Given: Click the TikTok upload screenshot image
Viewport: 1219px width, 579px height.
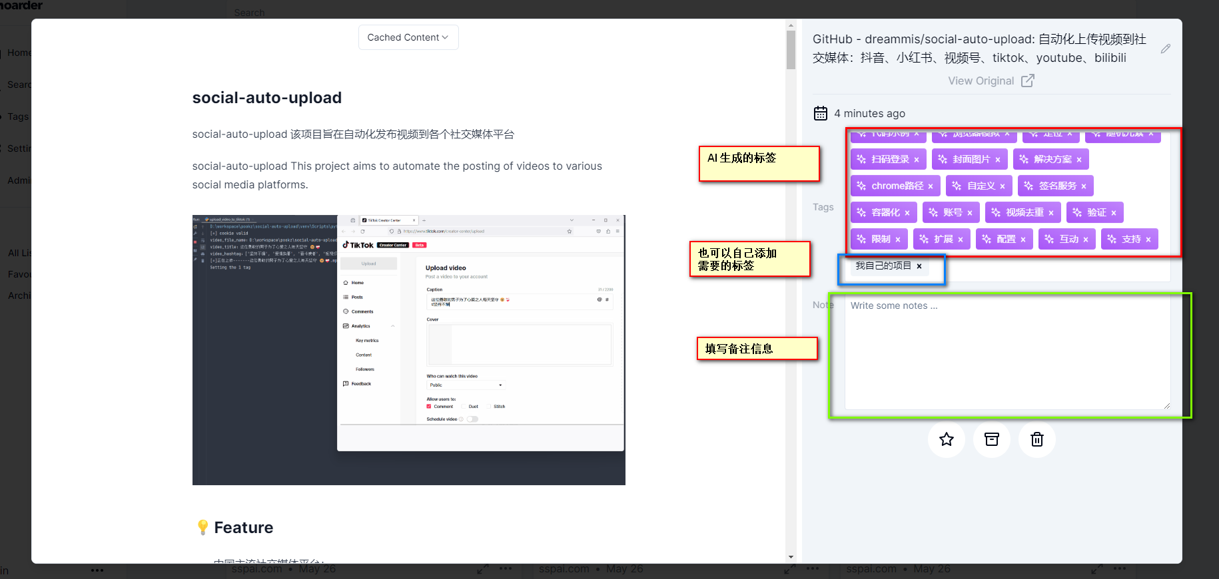Looking at the screenshot, I should click(x=408, y=349).
